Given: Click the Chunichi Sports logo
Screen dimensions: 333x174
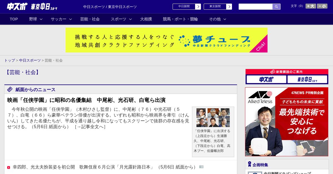Looking at the screenshot, I should [17, 6].
